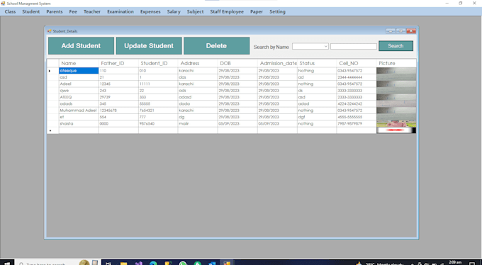Select the name cell ef
The image size is (482, 265).
point(79,117)
